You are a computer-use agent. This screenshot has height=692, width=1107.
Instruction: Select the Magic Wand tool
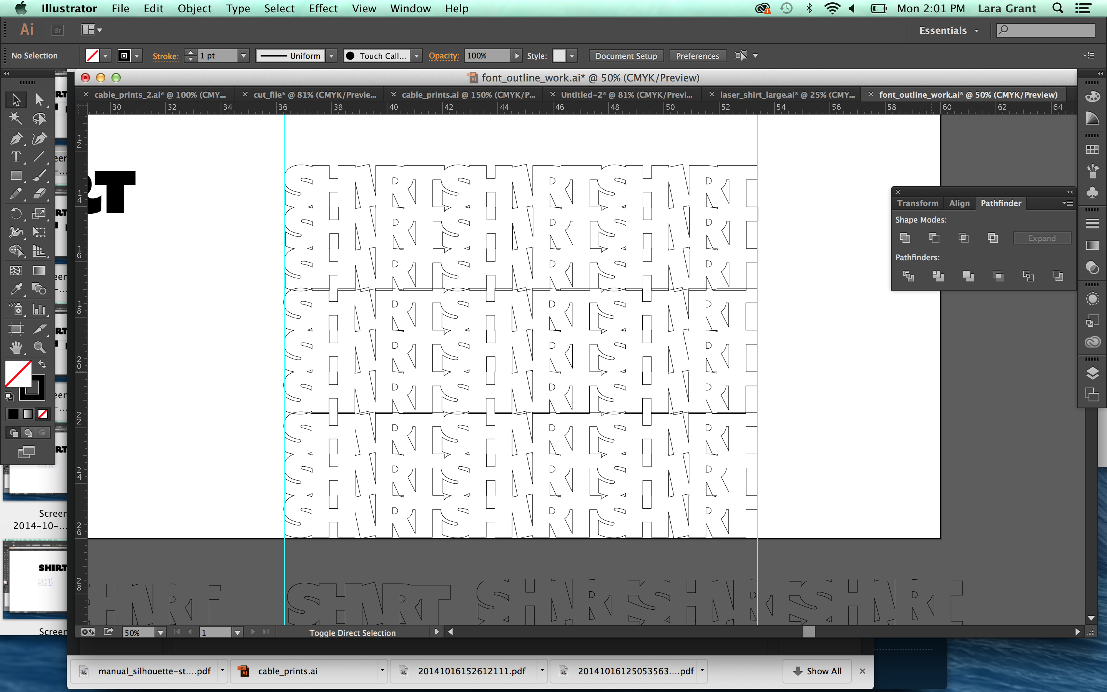(x=16, y=118)
